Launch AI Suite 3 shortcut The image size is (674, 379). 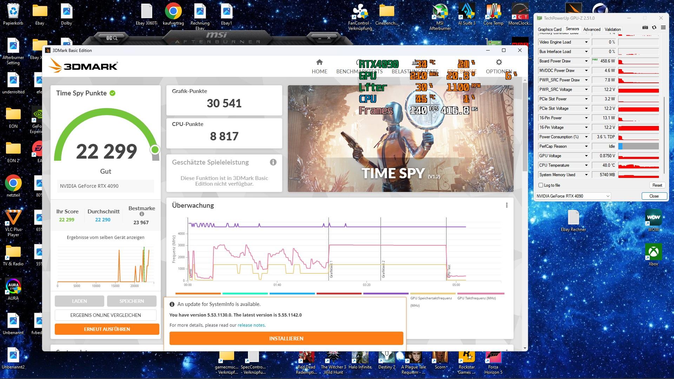pyautogui.click(x=467, y=14)
